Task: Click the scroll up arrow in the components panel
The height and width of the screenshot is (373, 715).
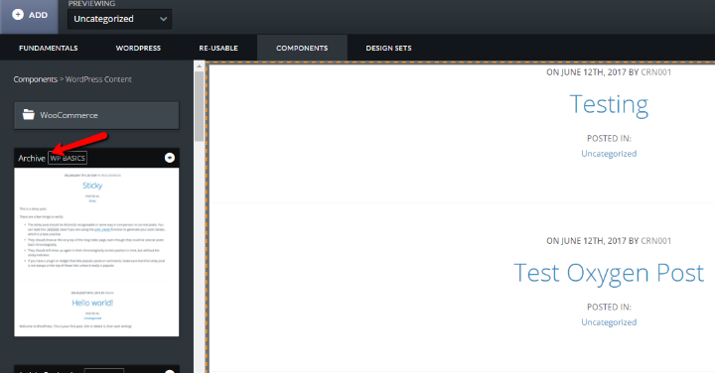Action: (x=199, y=66)
